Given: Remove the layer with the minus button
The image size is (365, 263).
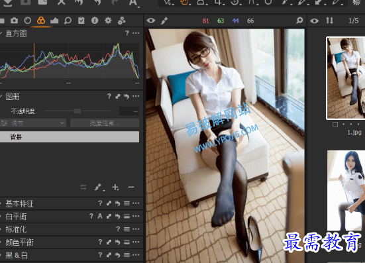Looking at the screenshot, I should point(130,187).
